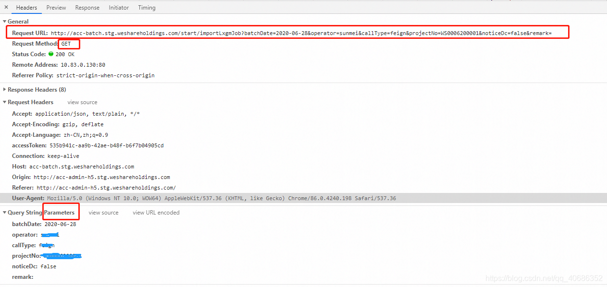Close the request details panel
The width and height of the screenshot is (607, 287).
pyautogui.click(x=6, y=7)
